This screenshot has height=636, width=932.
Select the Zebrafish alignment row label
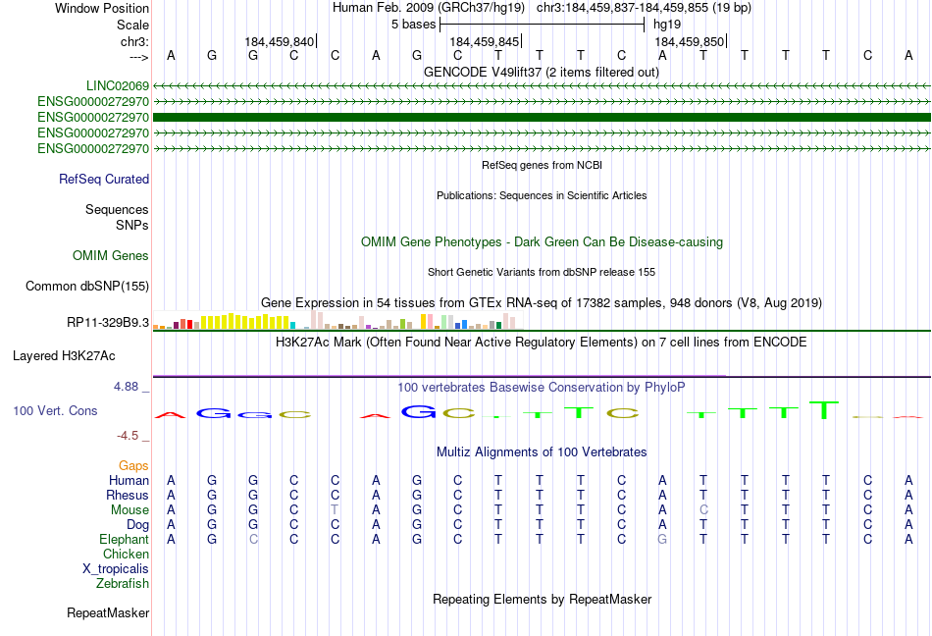[123, 584]
